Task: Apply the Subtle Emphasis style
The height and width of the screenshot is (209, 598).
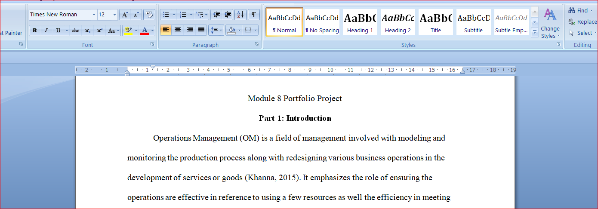Action: (512, 22)
